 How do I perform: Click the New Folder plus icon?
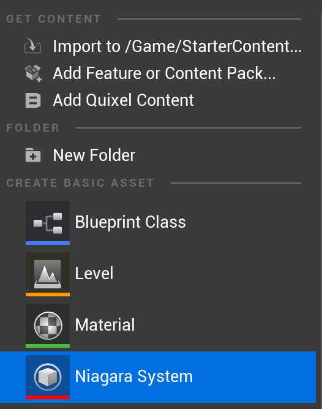(x=33, y=155)
